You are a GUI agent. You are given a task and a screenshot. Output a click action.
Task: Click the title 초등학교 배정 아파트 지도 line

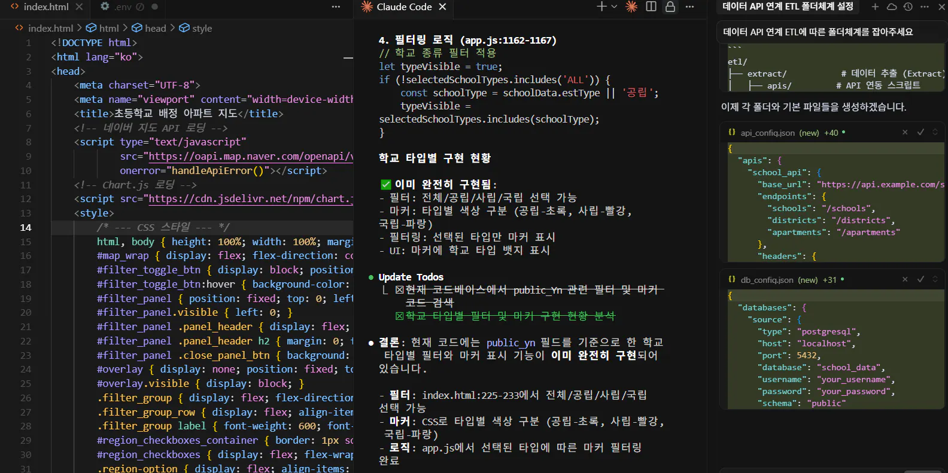[x=178, y=114]
